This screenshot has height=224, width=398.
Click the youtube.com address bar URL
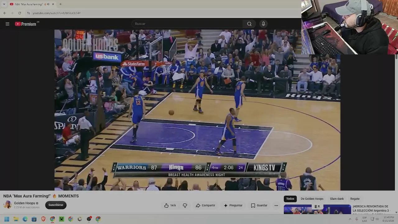tap(57, 13)
